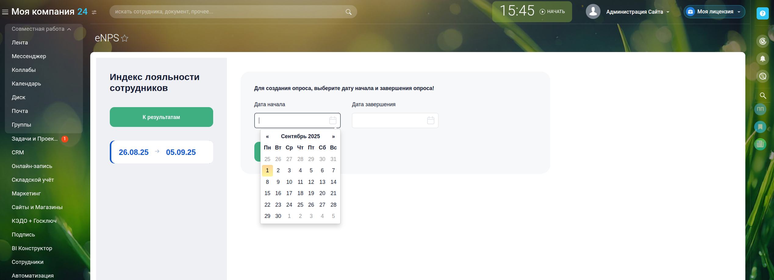Click the green bookmark icon in right sidebar
The image size is (774, 280).
point(760,127)
